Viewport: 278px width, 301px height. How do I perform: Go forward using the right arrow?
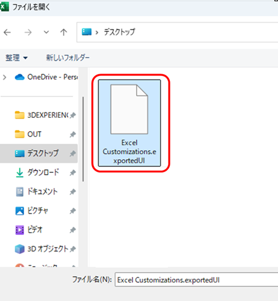28,32
